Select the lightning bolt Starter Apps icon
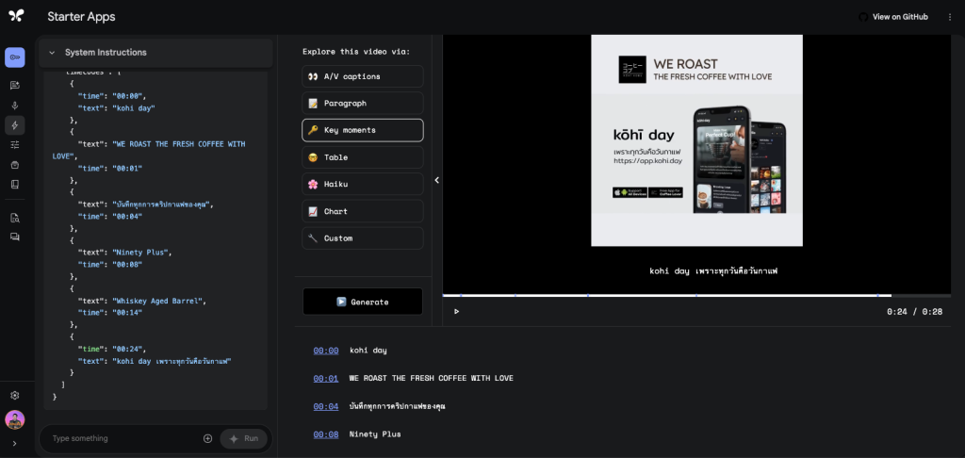The height and width of the screenshot is (458, 965). tap(15, 125)
